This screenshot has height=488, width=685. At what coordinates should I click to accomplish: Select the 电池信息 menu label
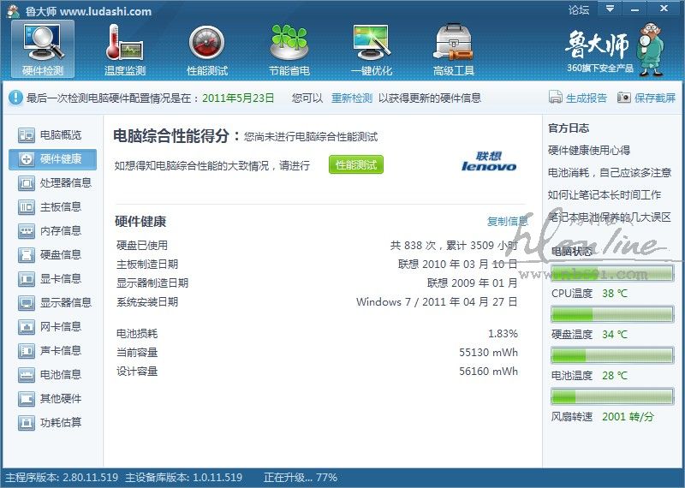(61, 375)
